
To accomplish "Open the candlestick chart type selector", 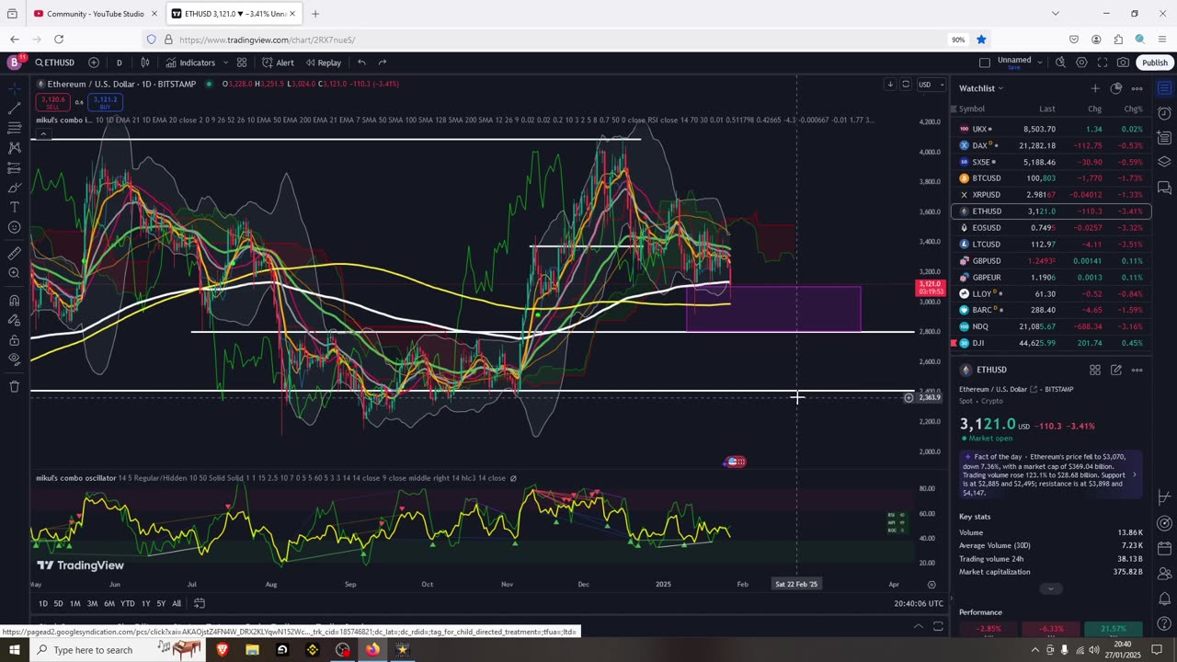I will coord(145,63).
